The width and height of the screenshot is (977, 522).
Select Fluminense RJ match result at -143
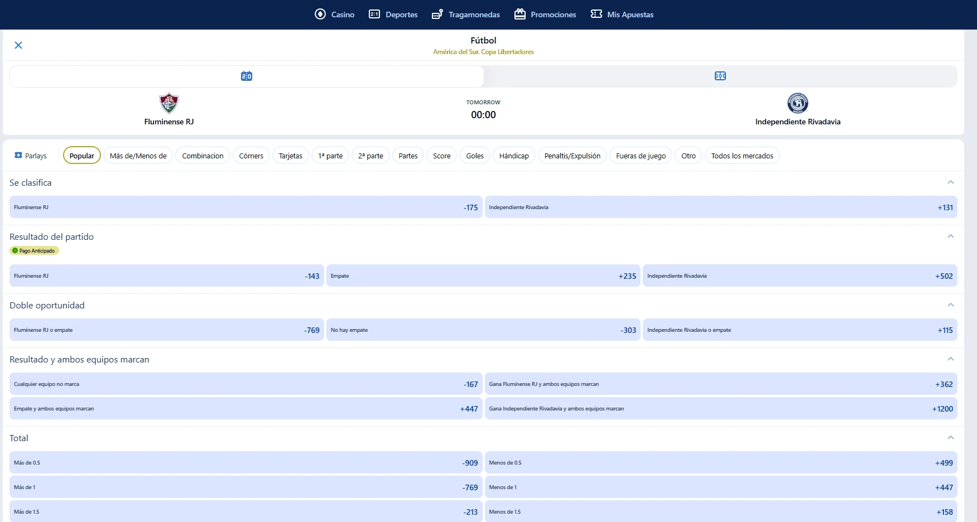(167, 275)
